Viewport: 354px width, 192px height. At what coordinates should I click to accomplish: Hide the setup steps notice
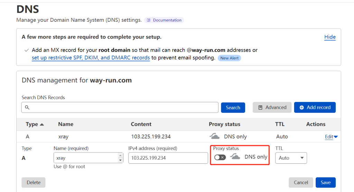pos(330,37)
